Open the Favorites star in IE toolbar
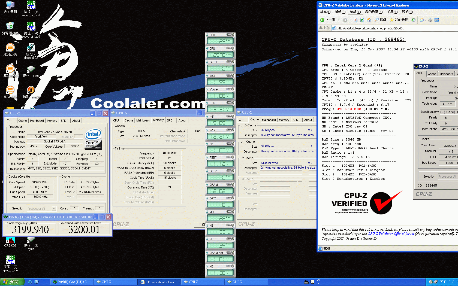This screenshot has width=458, height=286. click(399, 20)
